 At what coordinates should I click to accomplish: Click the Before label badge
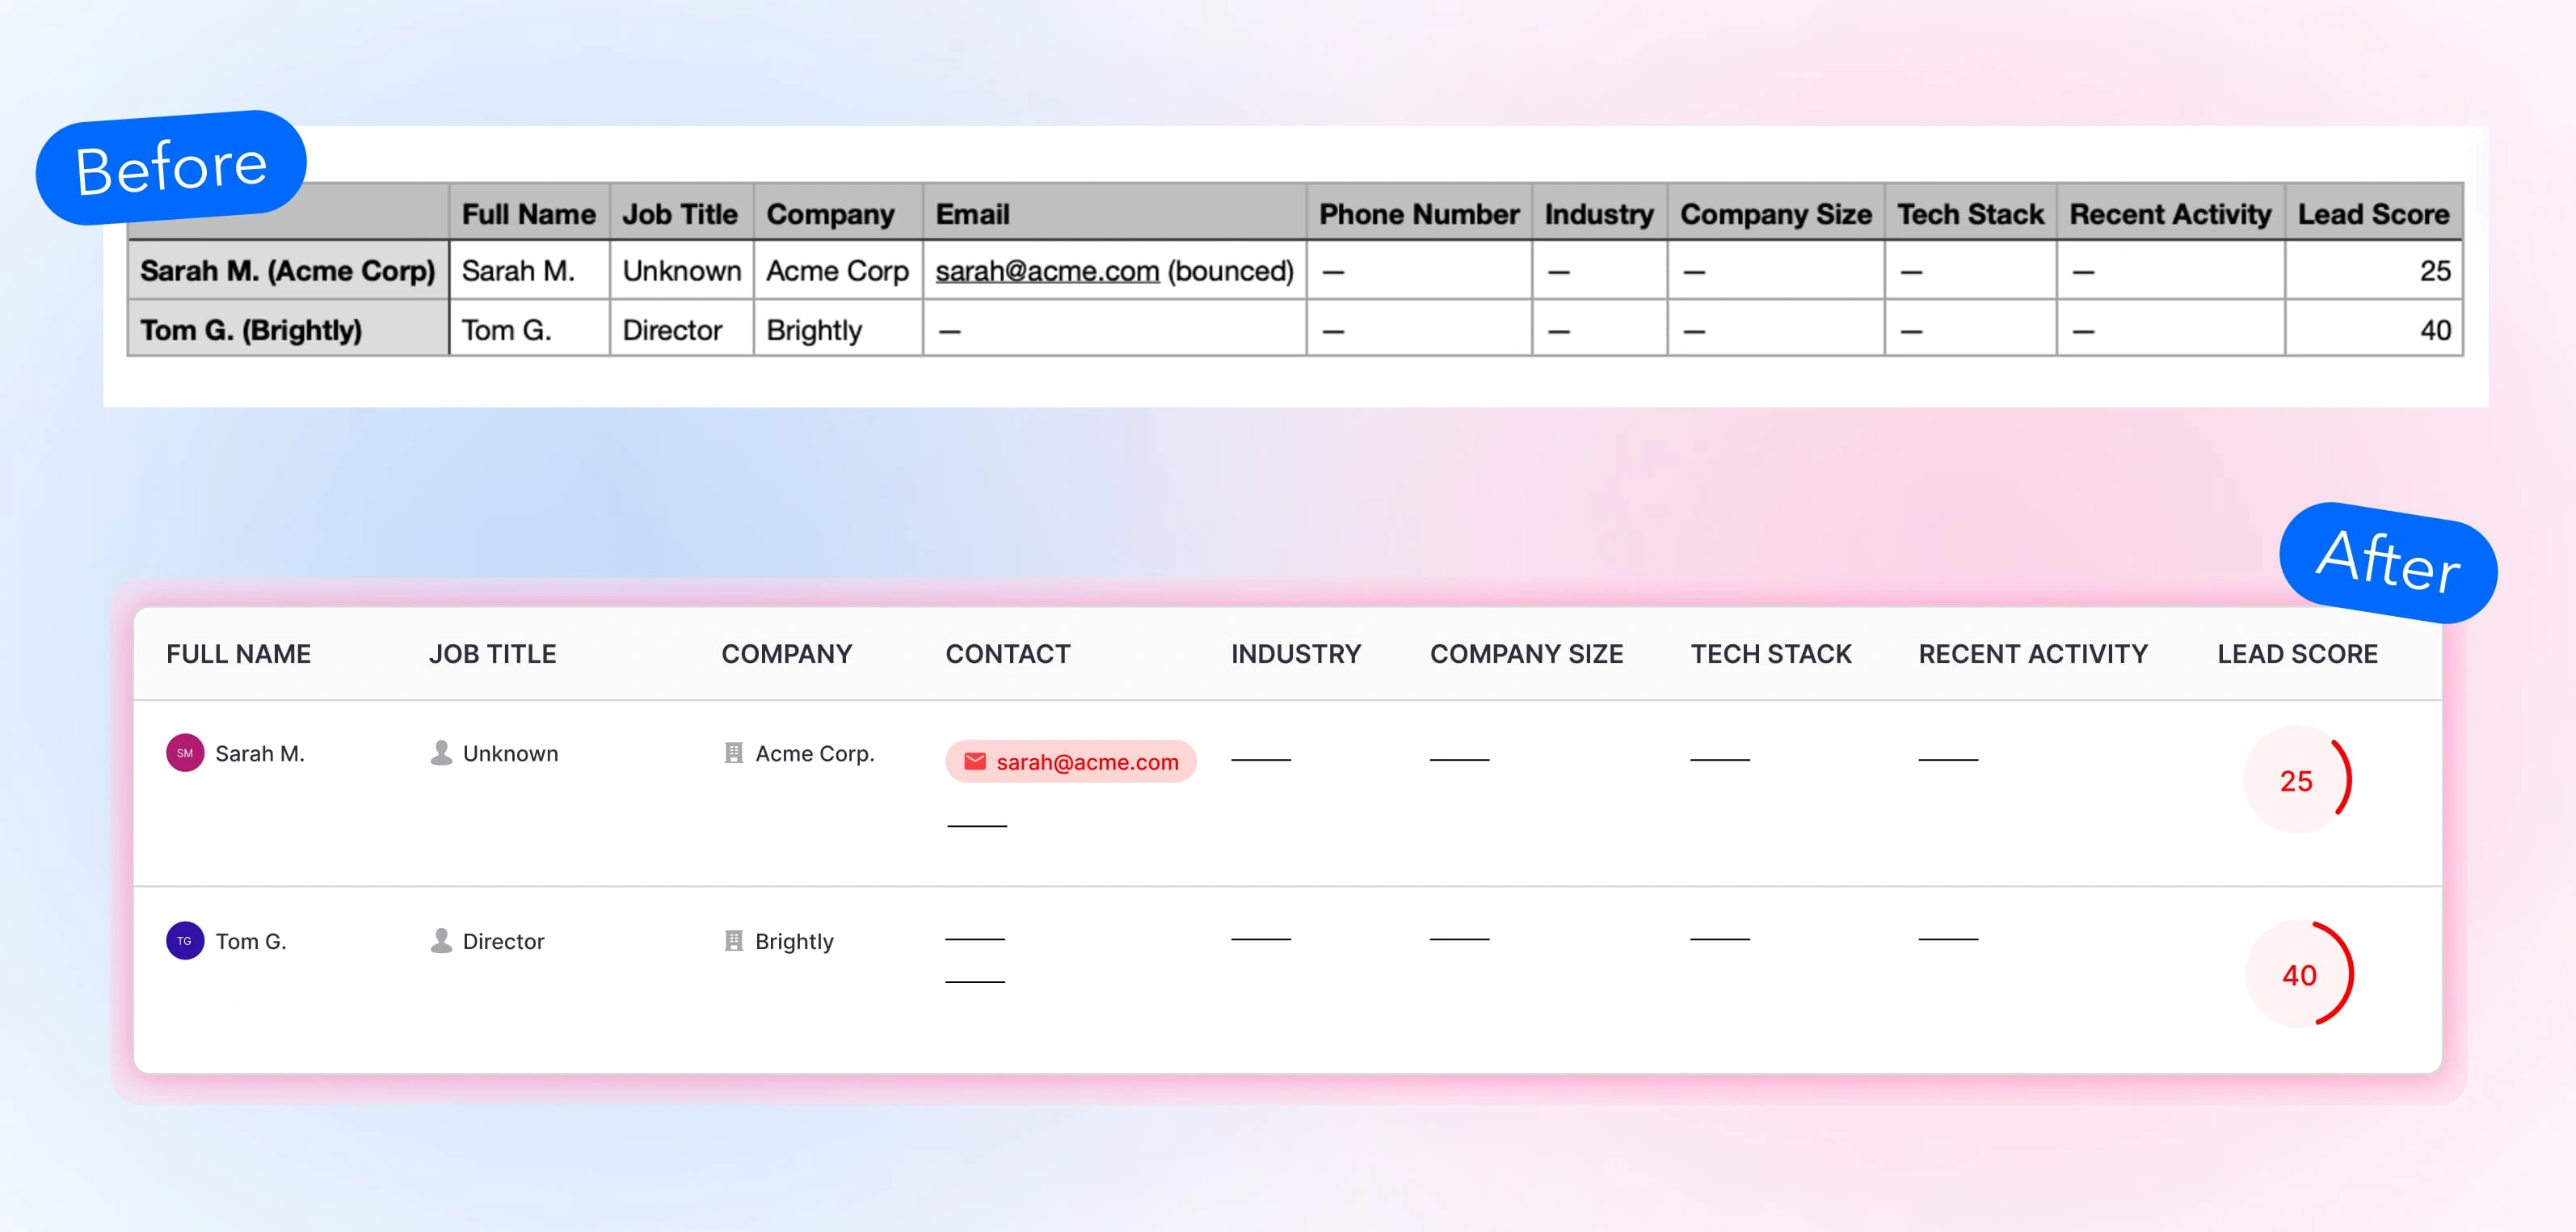click(171, 167)
